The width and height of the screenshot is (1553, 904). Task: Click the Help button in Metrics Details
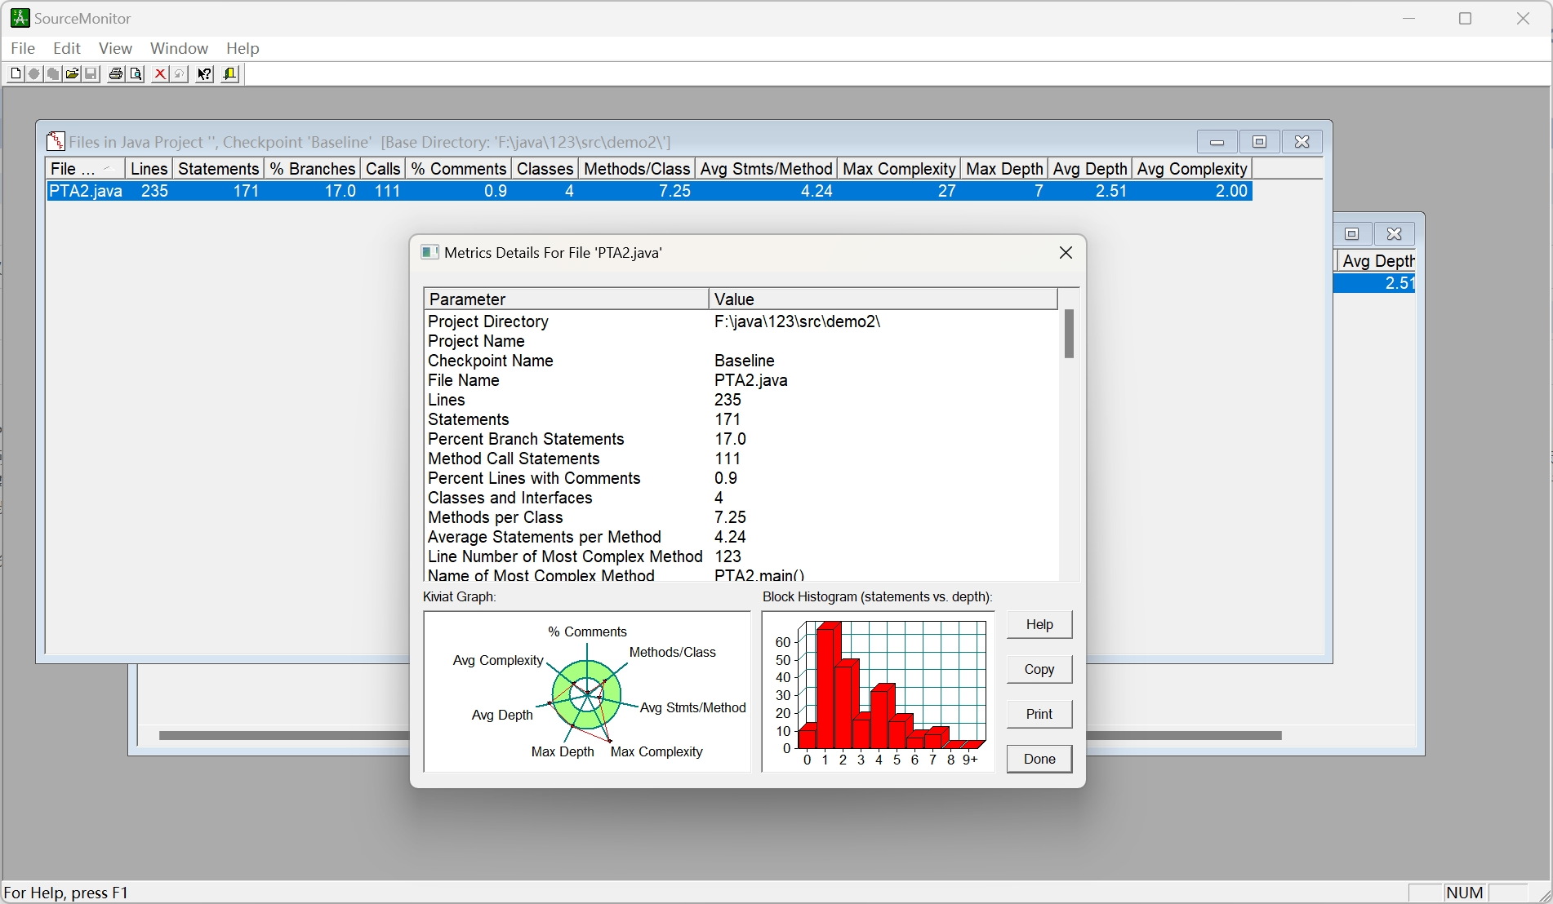pyautogui.click(x=1039, y=624)
